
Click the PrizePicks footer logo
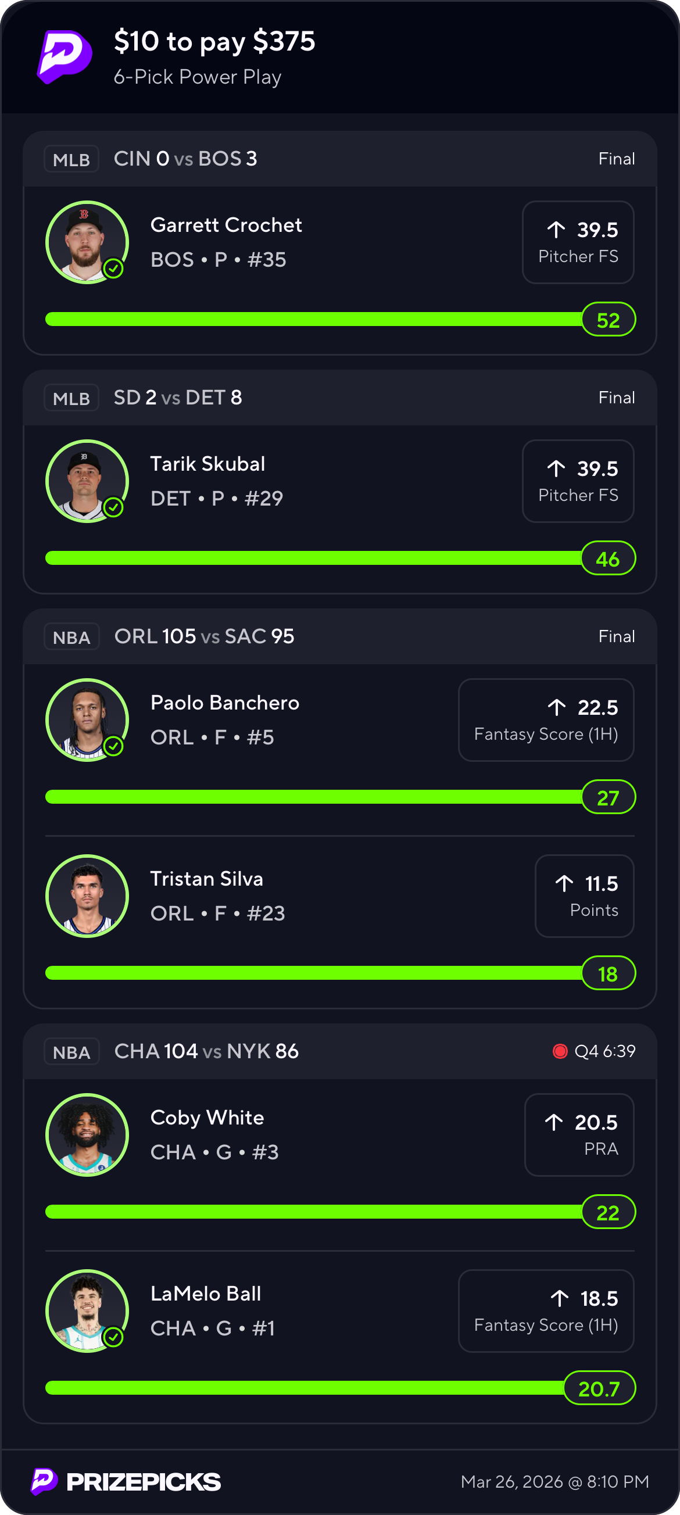click(x=126, y=1481)
